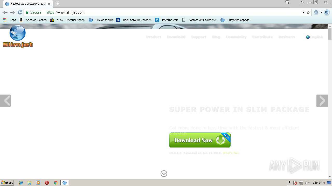The width and height of the screenshot is (332, 186).
Task: Open the Community menu item
Action: coord(236,37)
